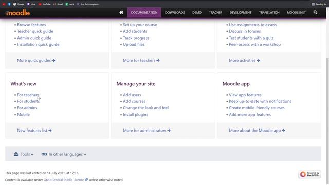Open the Admin quick guide link
The image size is (329, 185).
click(x=34, y=38)
